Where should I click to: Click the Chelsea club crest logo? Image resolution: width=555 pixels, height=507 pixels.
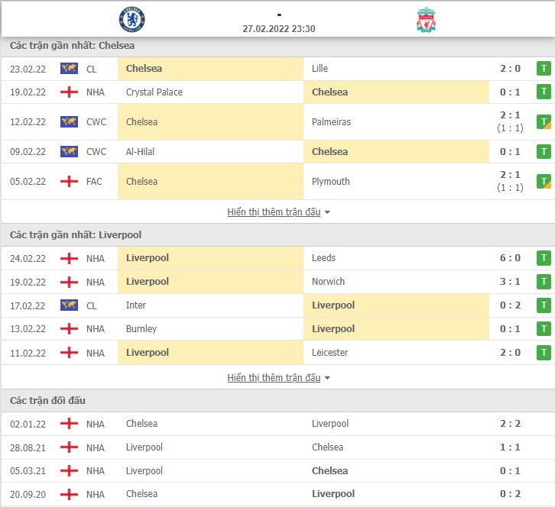click(132, 19)
